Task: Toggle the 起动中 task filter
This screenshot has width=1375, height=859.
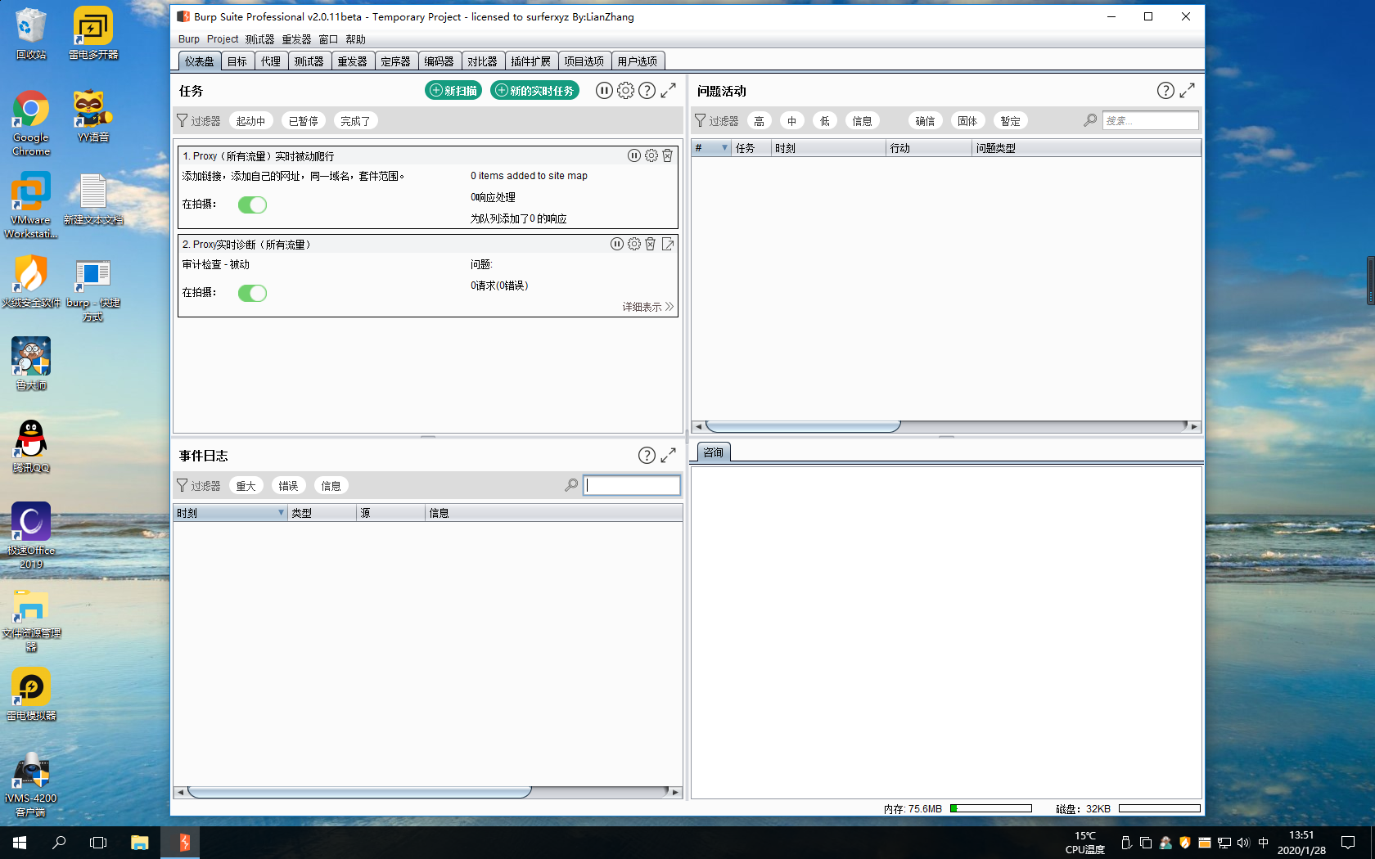Action: pyautogui.click(x=251, y=121)
